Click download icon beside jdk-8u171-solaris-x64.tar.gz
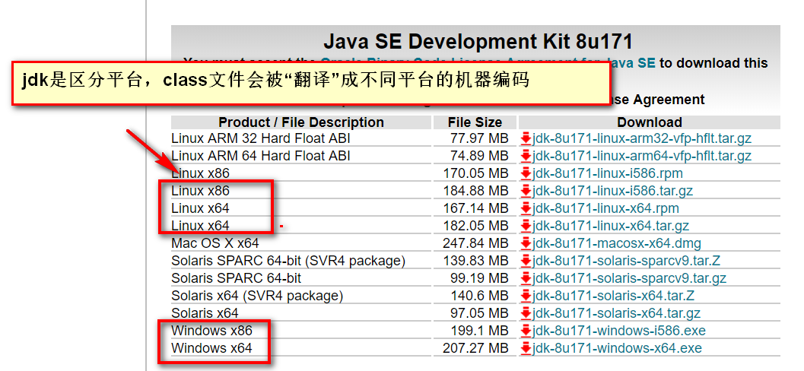The image size is (804, 371). 526,313
